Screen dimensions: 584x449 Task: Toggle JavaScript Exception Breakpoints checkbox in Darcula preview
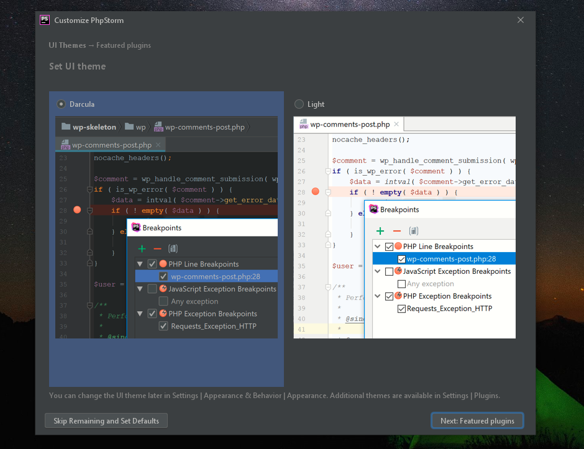click(x=152, y=289)
